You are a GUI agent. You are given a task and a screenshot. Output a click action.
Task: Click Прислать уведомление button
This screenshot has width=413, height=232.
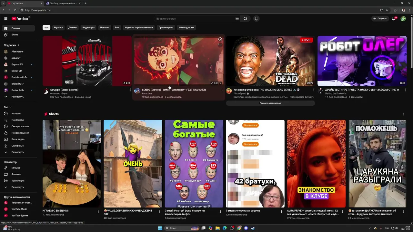tap(270, 103)
